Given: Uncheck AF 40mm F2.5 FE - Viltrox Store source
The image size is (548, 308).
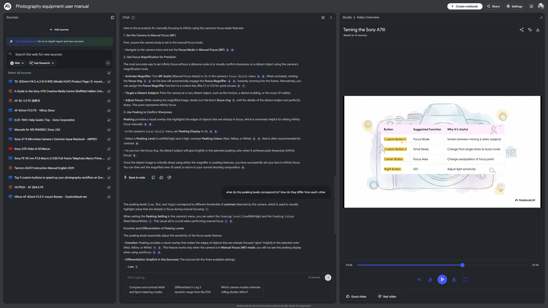Looking at the screenshot, I should click(x=109, y=111).
